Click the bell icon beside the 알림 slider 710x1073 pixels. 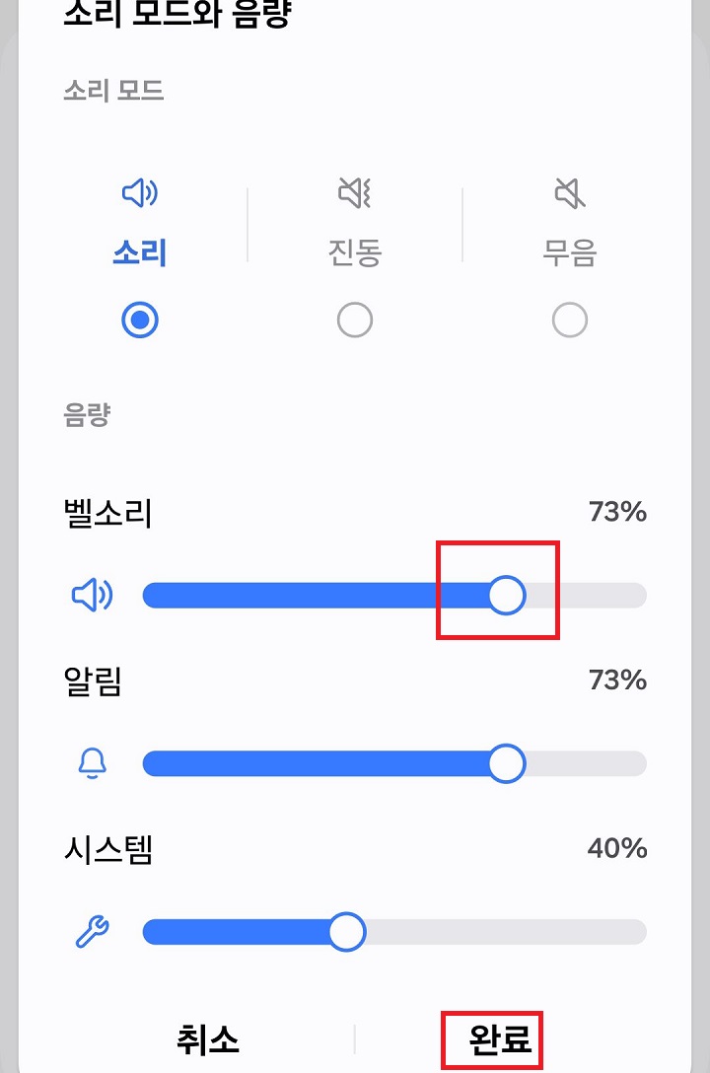(x=91, y=762)
